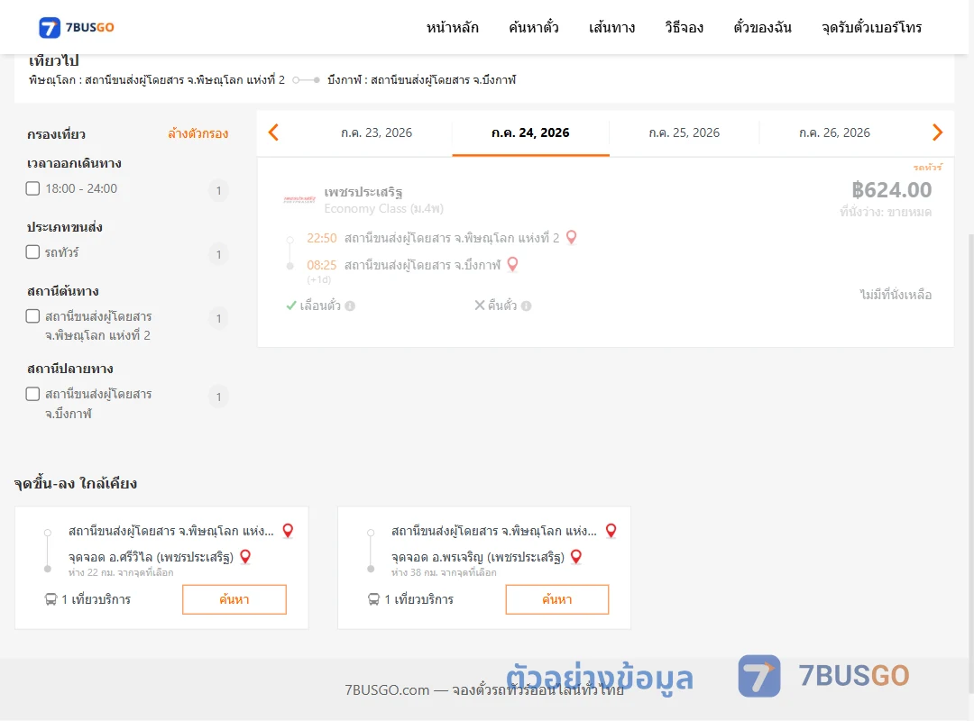Click the green checkmark by เลื่อนตั๋ว
This screenshot has width=974, height=721.
[x=291, y=306]
